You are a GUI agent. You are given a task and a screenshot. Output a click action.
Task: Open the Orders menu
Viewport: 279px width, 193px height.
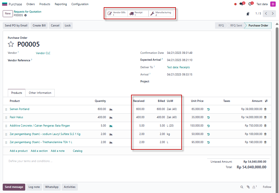point(31,4)
